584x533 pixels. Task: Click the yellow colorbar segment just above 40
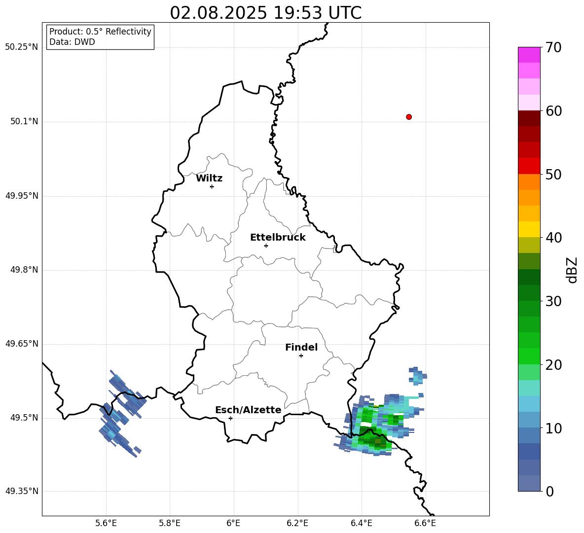[x=529, y=229]
